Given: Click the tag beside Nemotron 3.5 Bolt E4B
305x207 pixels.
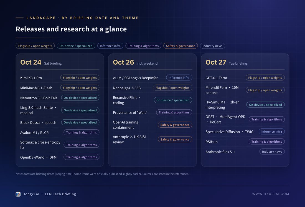Looking at the screenshot, I should [x=80, y=98].
